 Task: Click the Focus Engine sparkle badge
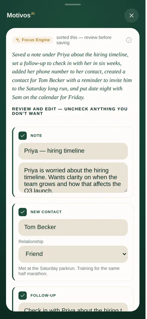[33, 40]
